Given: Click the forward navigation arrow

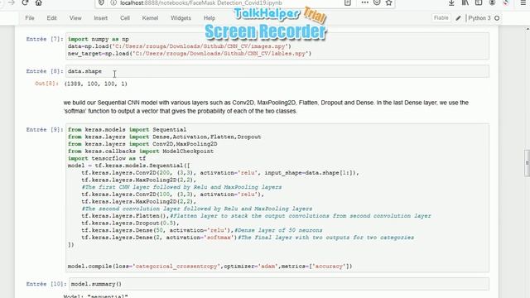Looking at the screenshot, I should (x=11, y=2).
